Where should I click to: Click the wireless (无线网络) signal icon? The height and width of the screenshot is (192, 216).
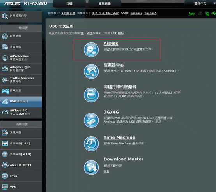point(5,132)
